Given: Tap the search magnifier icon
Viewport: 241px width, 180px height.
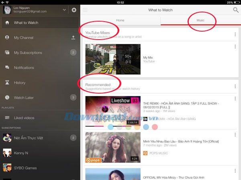Looking at the screenshot, I should [x=236, y=10].
